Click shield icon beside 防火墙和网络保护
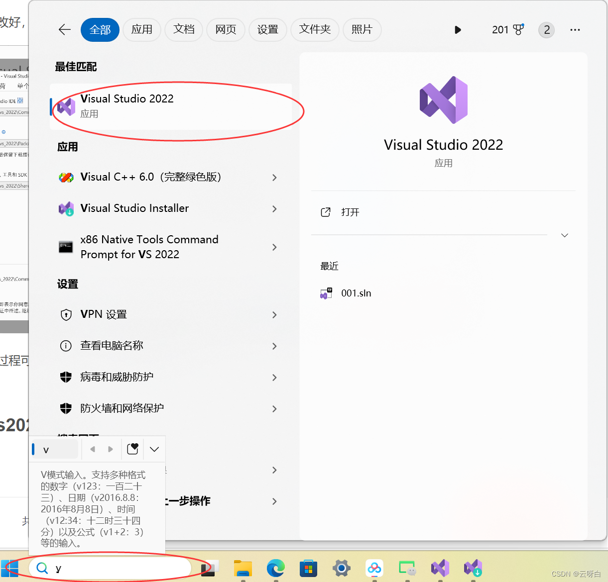This screenshot has height=582, width=608. point(66,408)
